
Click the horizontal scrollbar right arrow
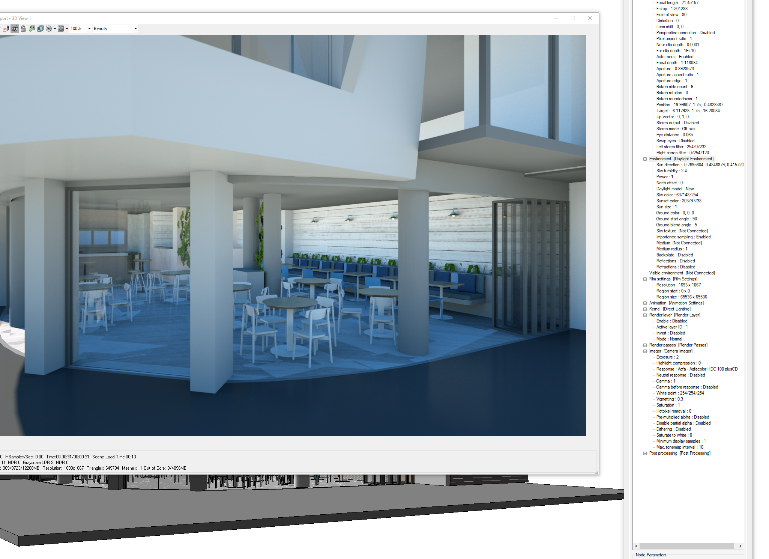[x=740, y=546]
